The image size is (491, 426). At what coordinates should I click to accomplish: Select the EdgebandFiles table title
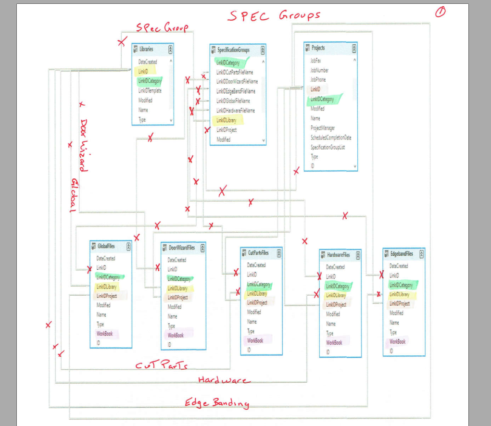402,253
